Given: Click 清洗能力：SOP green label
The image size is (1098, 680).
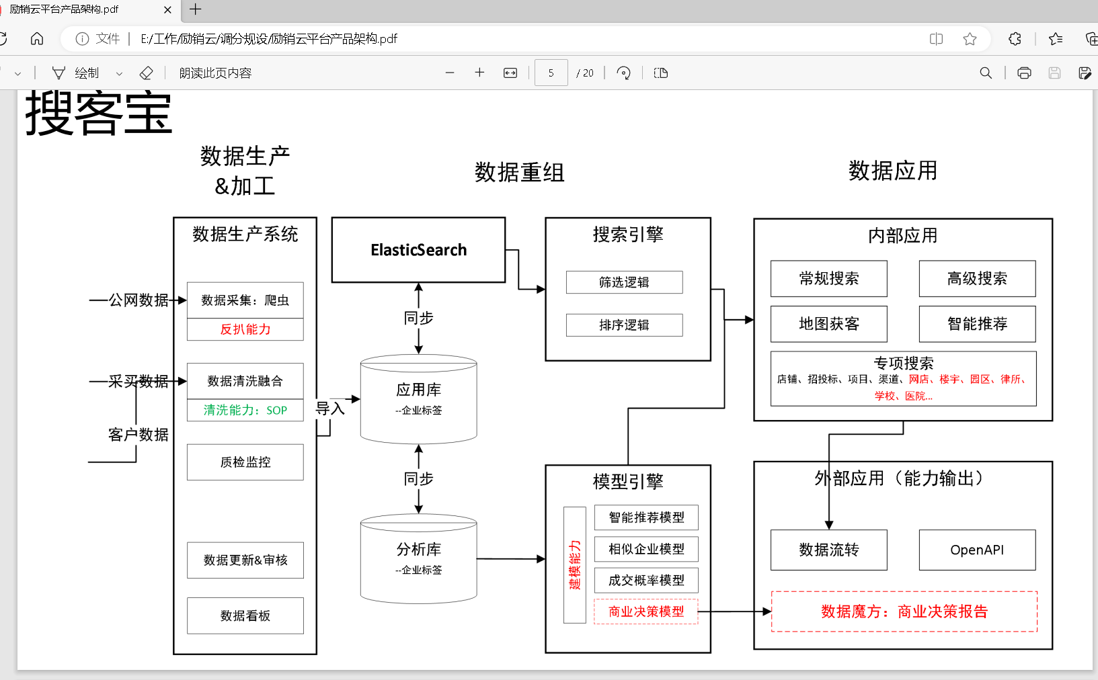Looking at the screenshot, I should tap(245, 410).
